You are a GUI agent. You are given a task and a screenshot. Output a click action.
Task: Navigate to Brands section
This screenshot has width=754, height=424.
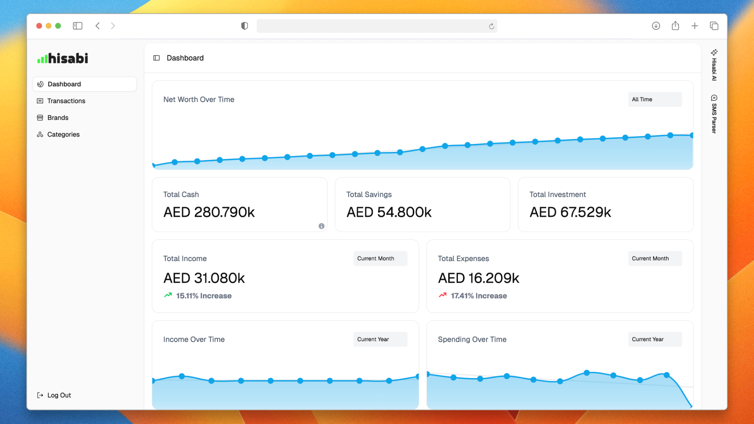click(58, 118)
